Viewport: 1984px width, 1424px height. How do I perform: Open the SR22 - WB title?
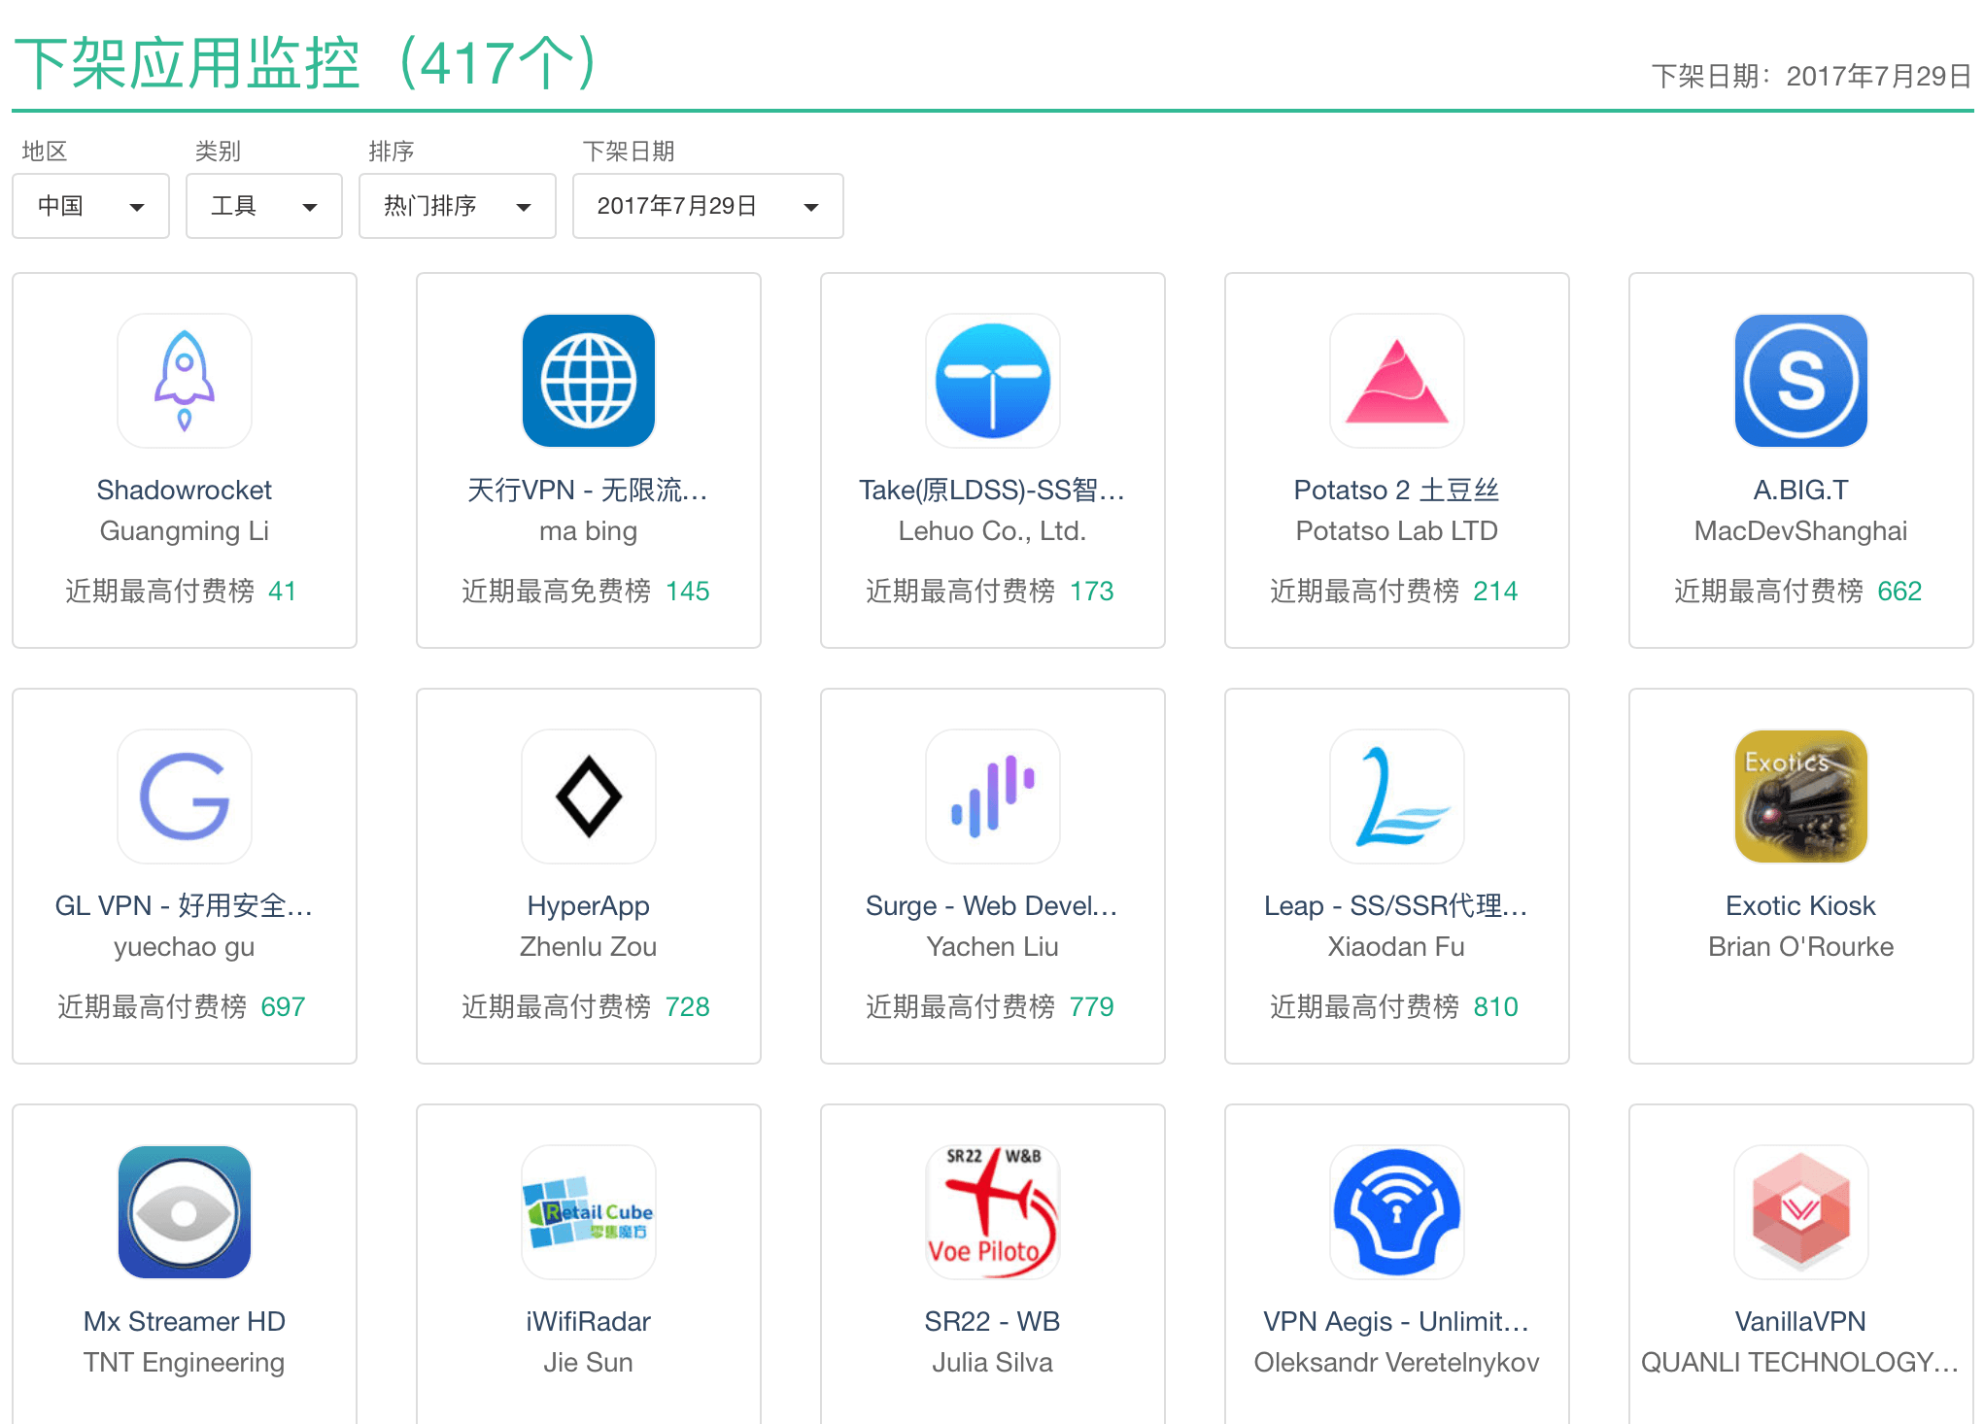pos(993,1321)
